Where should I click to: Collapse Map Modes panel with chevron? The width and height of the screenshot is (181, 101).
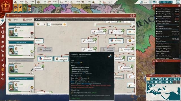pyautogui.click(x=179, y=76)
